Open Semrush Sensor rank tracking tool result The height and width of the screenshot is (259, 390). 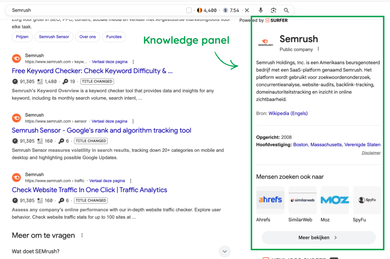click(x=101, y=131)
